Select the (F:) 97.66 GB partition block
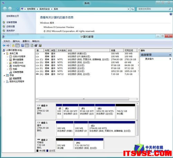This screenshot has width=173, height=158. pos(87,111)
